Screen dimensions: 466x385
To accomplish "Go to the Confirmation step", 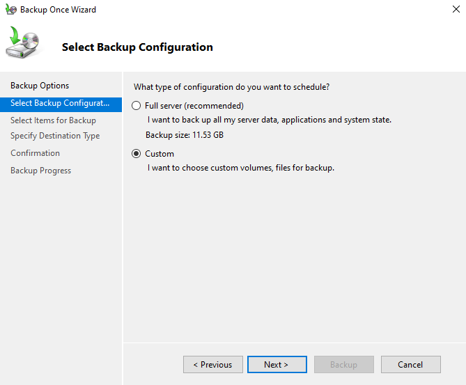I will click(x=35, y=153).
